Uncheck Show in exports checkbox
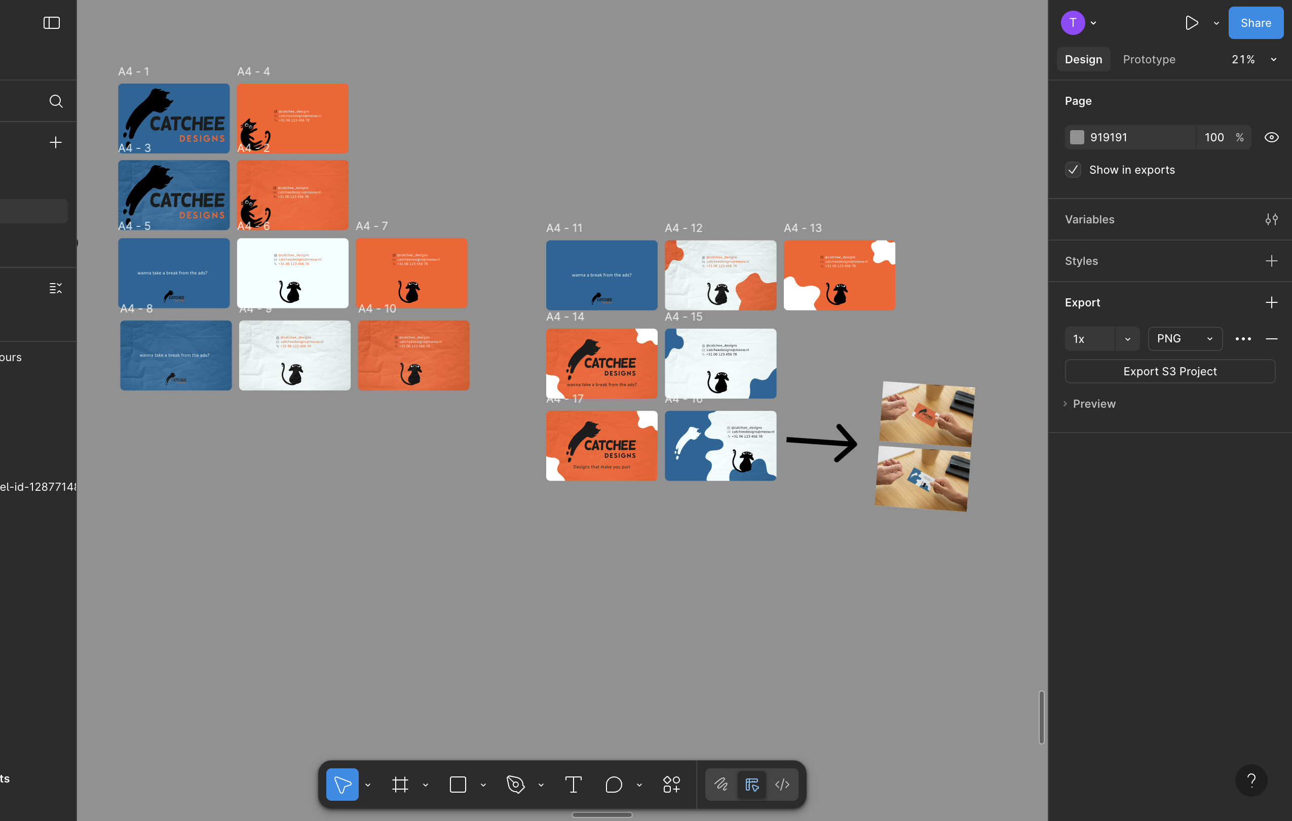This screenshot has height=821, width=1292. [1073, 170]
